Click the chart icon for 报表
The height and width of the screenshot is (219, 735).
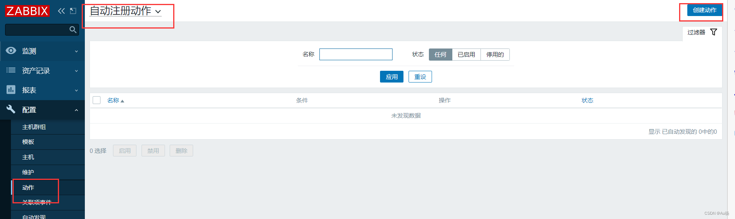click(x=11, y=90)
